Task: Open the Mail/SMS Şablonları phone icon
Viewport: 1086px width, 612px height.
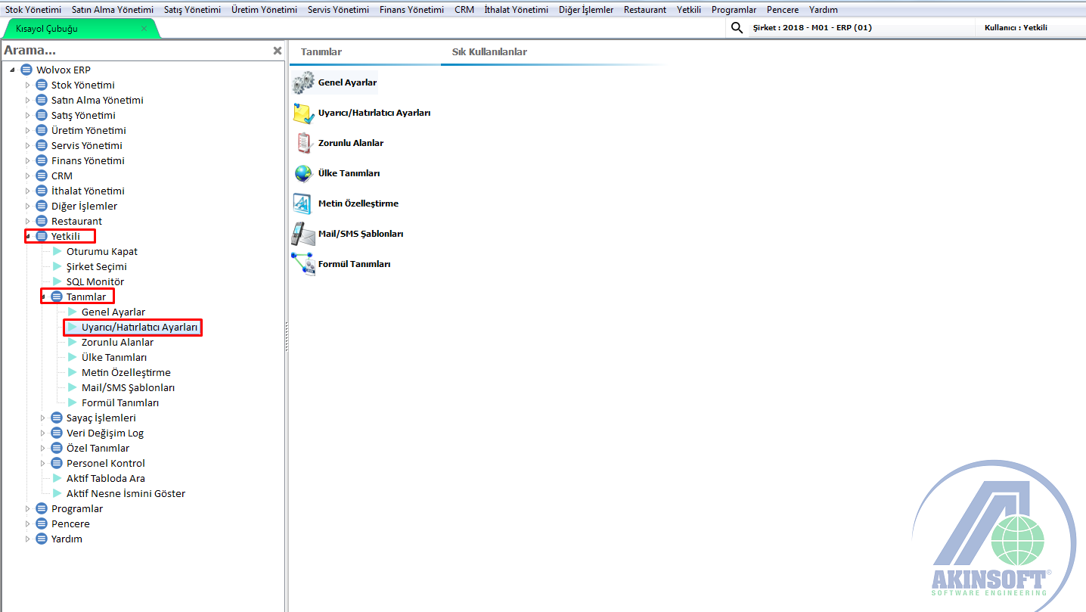Action: click(x=303, y=234)
